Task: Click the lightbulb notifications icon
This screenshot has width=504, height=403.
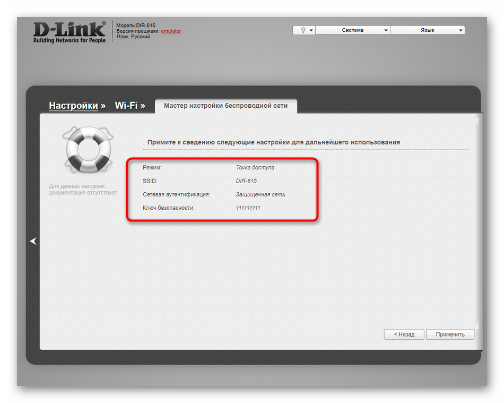Action: pyautogui.click(x=303, y=30)
